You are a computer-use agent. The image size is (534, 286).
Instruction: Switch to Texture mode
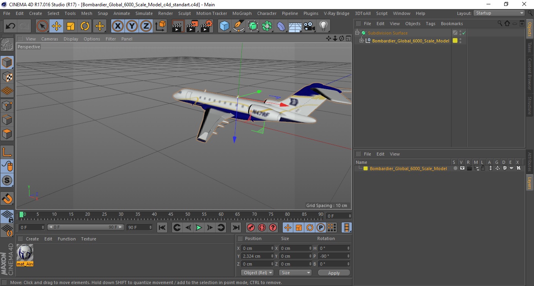point(7,77)
